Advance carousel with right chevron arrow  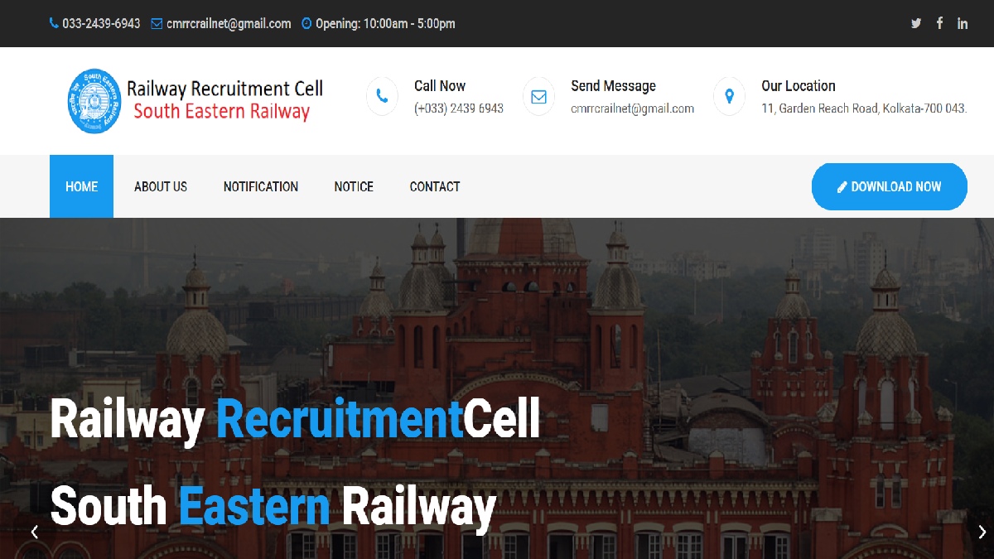click(982, 532)
